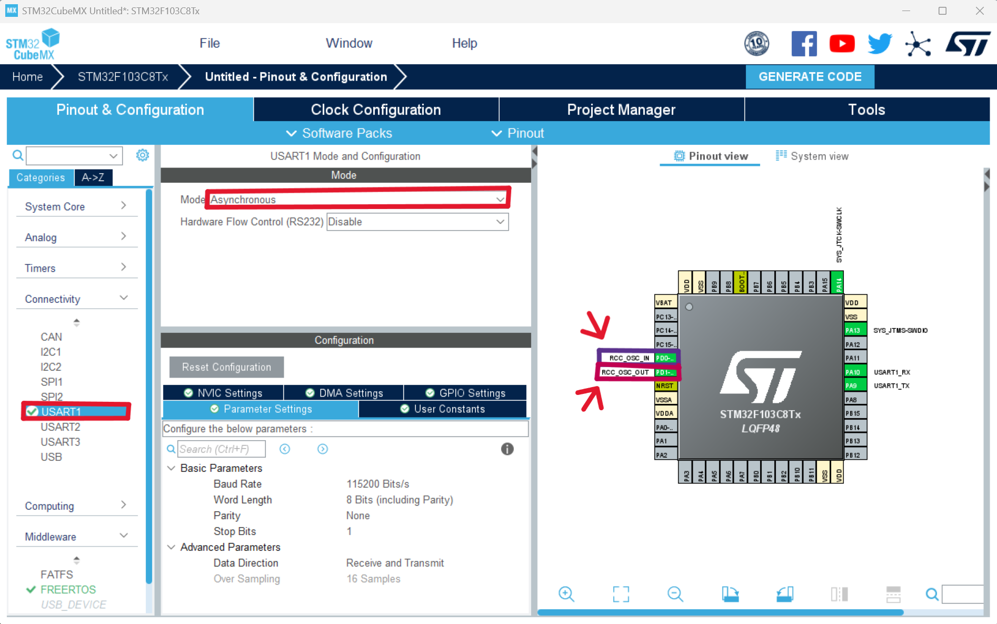The image size is (997, 624).
Task: Rotate the chip clockwise using rotate icon
Action: (730, 594)
